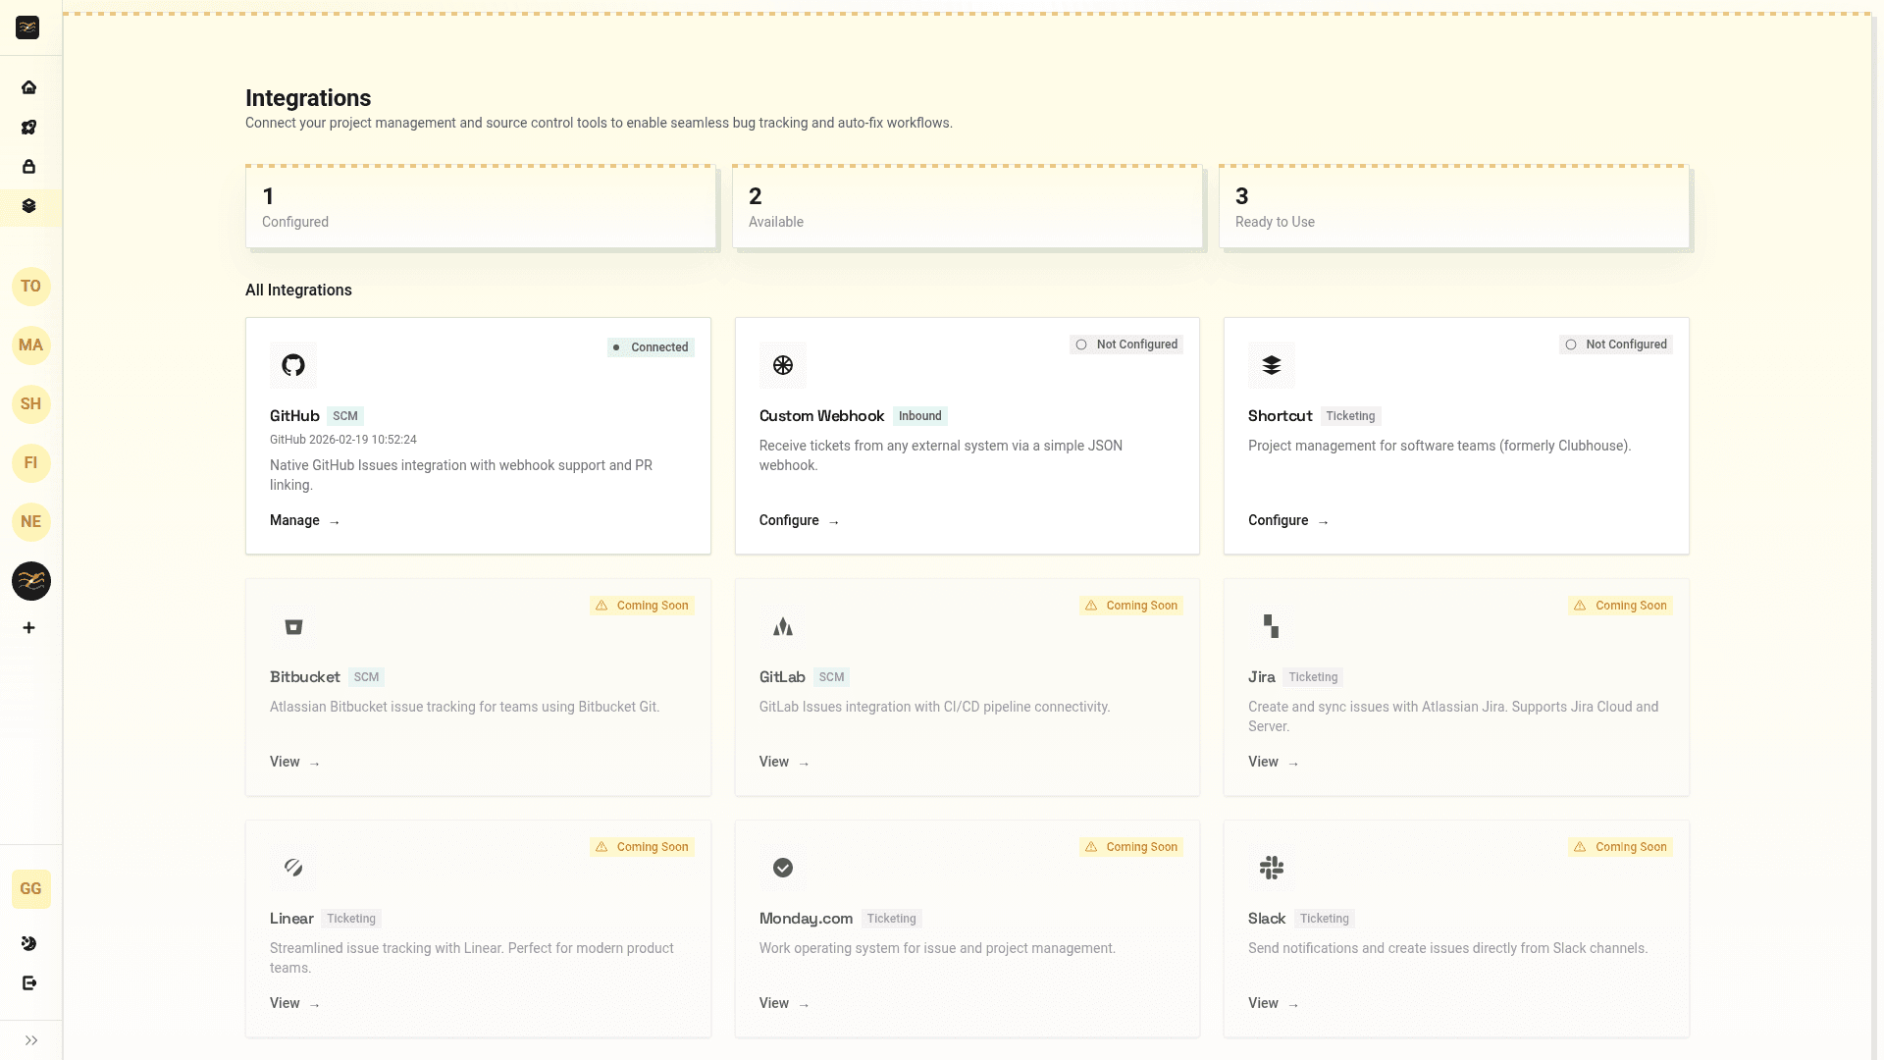Select the Integrations icon in the sidebar
The width and height of the screenshot is (1884, 1060).
(x=29, y=207)
